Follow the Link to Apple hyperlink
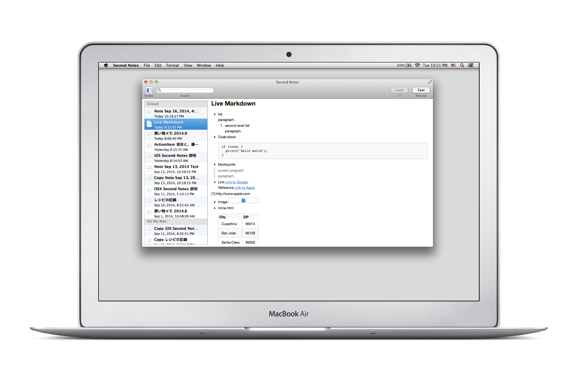The width and height of the screenshot is (578, 380). tap(244, 188)
